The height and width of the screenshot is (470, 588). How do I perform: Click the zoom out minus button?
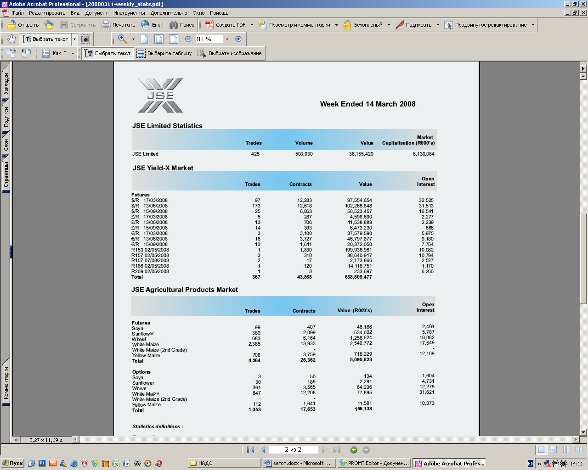tap(188, 39)
